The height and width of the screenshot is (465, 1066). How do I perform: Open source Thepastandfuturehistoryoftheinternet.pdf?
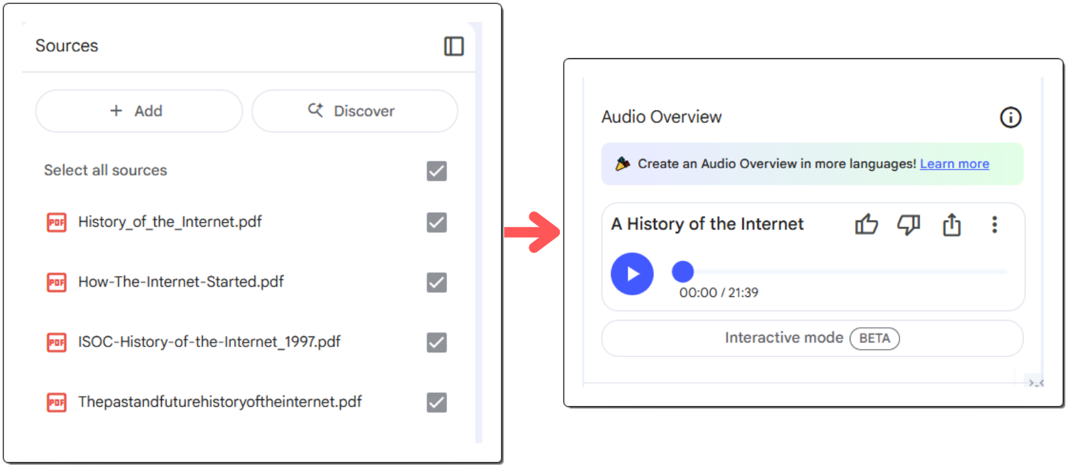pyautogui.click(x=220, y=401)
